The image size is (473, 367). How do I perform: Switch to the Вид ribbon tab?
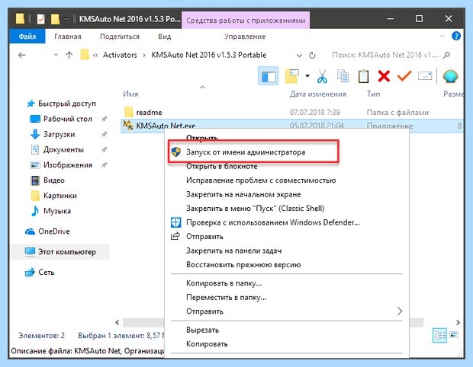click(164, 37)
